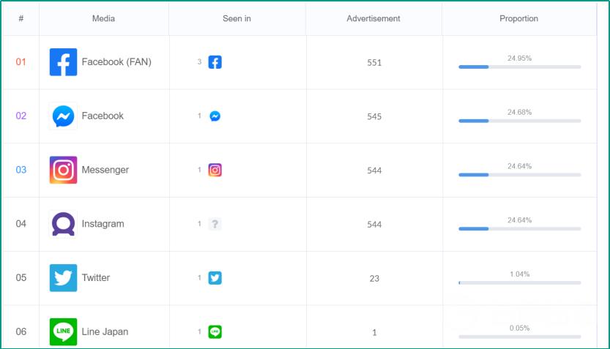610x349 pixels.
Task: Click the Seen in column header
Action: point(237,18)
